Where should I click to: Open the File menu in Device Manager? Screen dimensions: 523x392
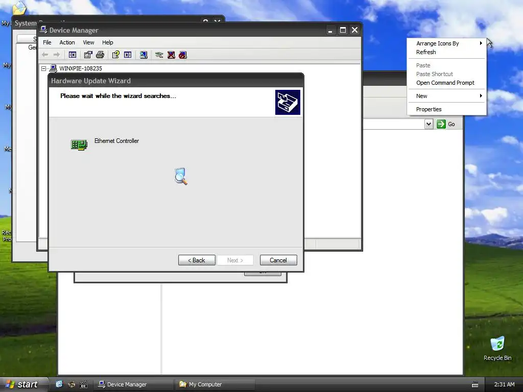point(47,42)
